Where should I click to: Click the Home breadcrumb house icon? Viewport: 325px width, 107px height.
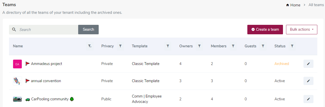point(288,5)
